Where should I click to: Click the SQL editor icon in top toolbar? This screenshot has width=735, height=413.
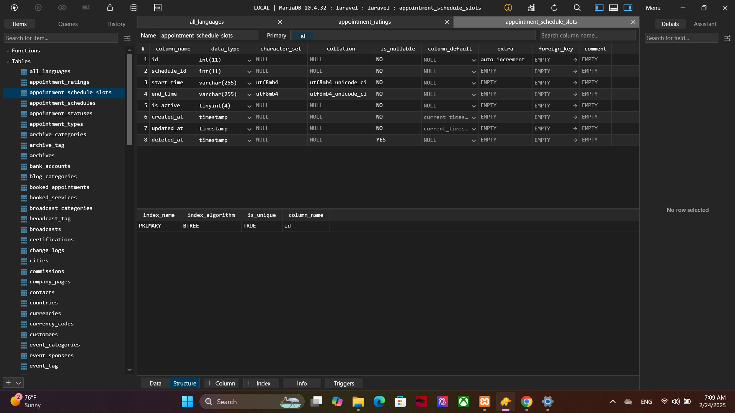[x=158, y=8]
